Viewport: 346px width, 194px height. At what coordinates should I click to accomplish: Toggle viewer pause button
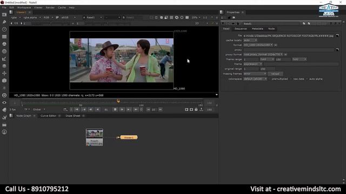pos(187,17)
